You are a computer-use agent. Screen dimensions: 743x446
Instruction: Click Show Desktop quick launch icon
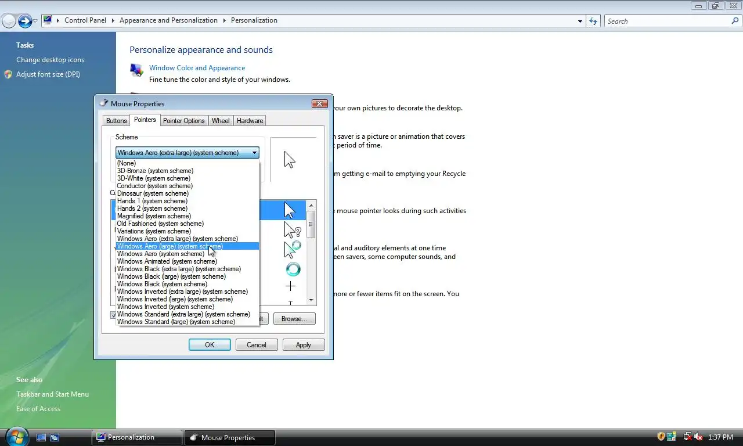(x=41, y=437)
